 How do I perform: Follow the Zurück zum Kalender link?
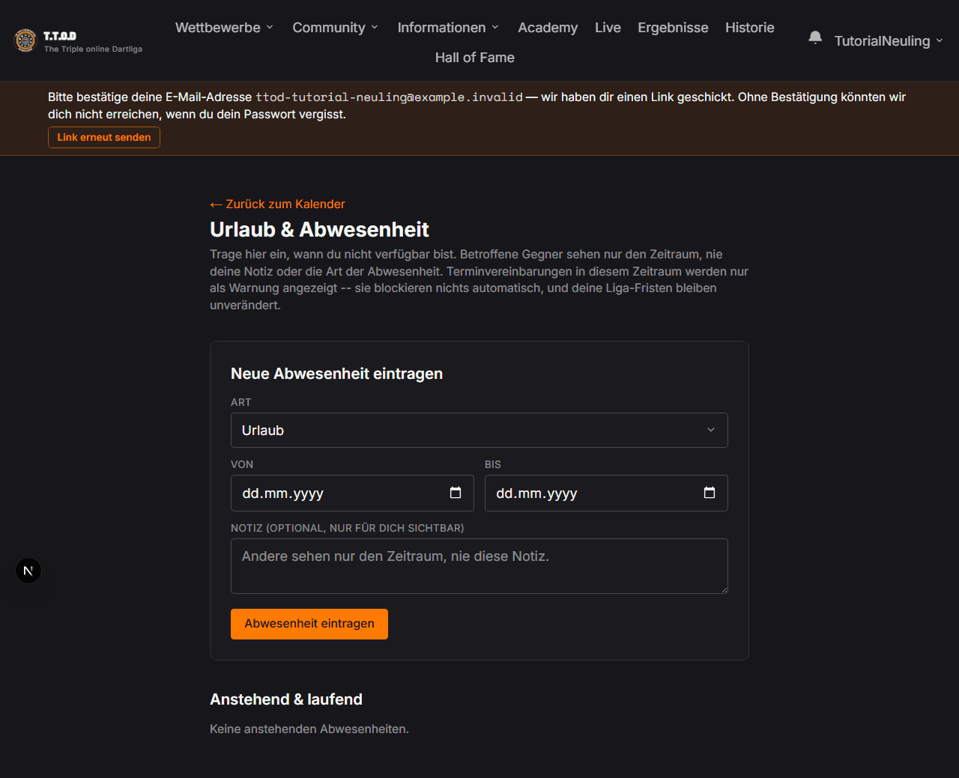pos(277,204)
